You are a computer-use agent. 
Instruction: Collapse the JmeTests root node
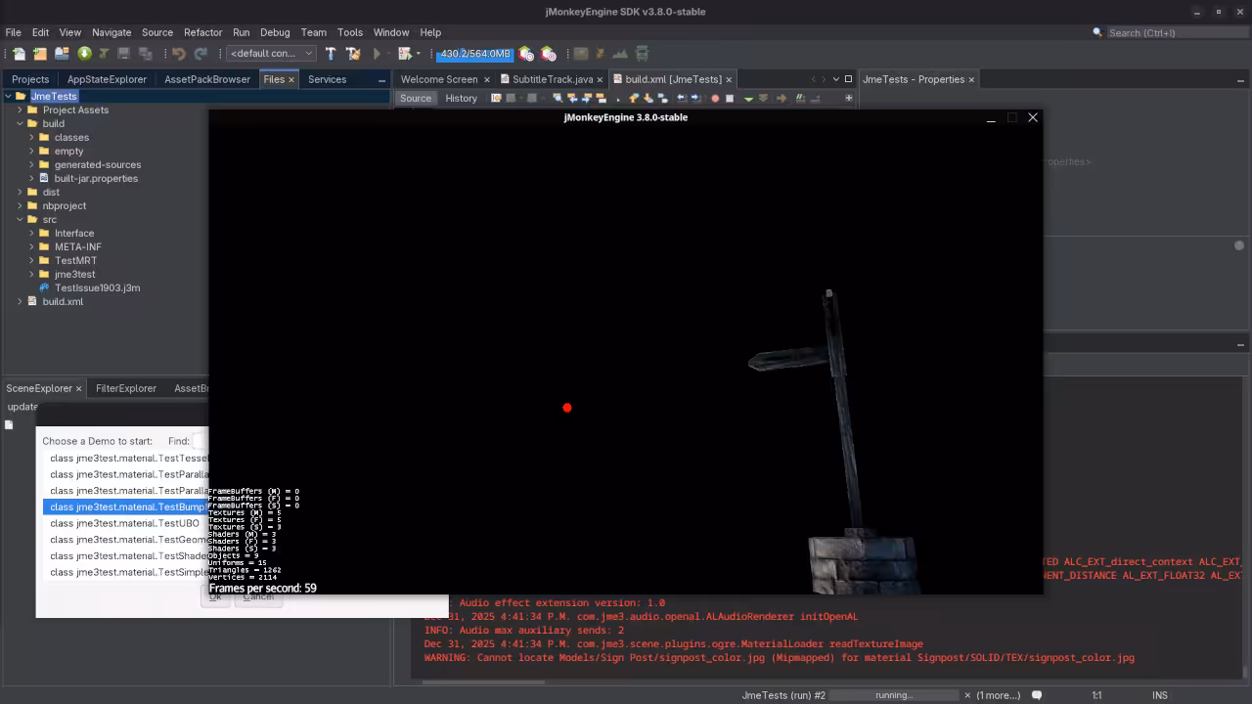[8, 96]
